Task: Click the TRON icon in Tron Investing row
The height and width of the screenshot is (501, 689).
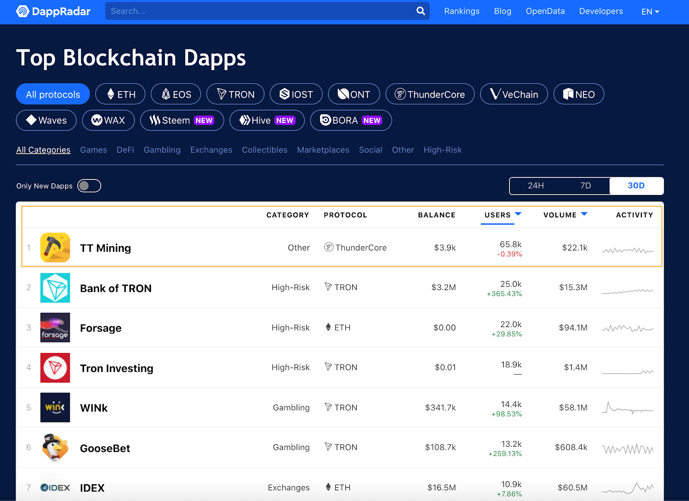Action: tap(328, 367)
